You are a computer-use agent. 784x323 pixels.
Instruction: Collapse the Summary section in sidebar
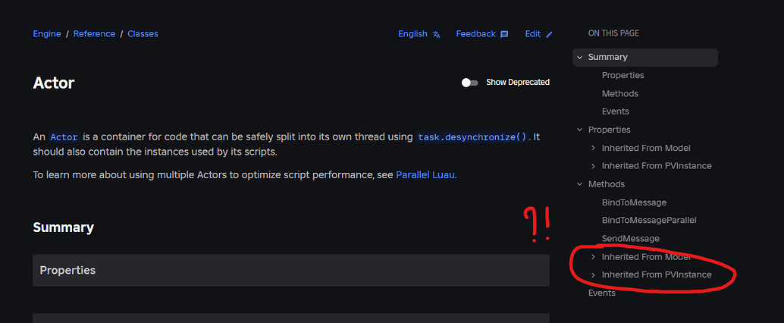tap(579, 57)
